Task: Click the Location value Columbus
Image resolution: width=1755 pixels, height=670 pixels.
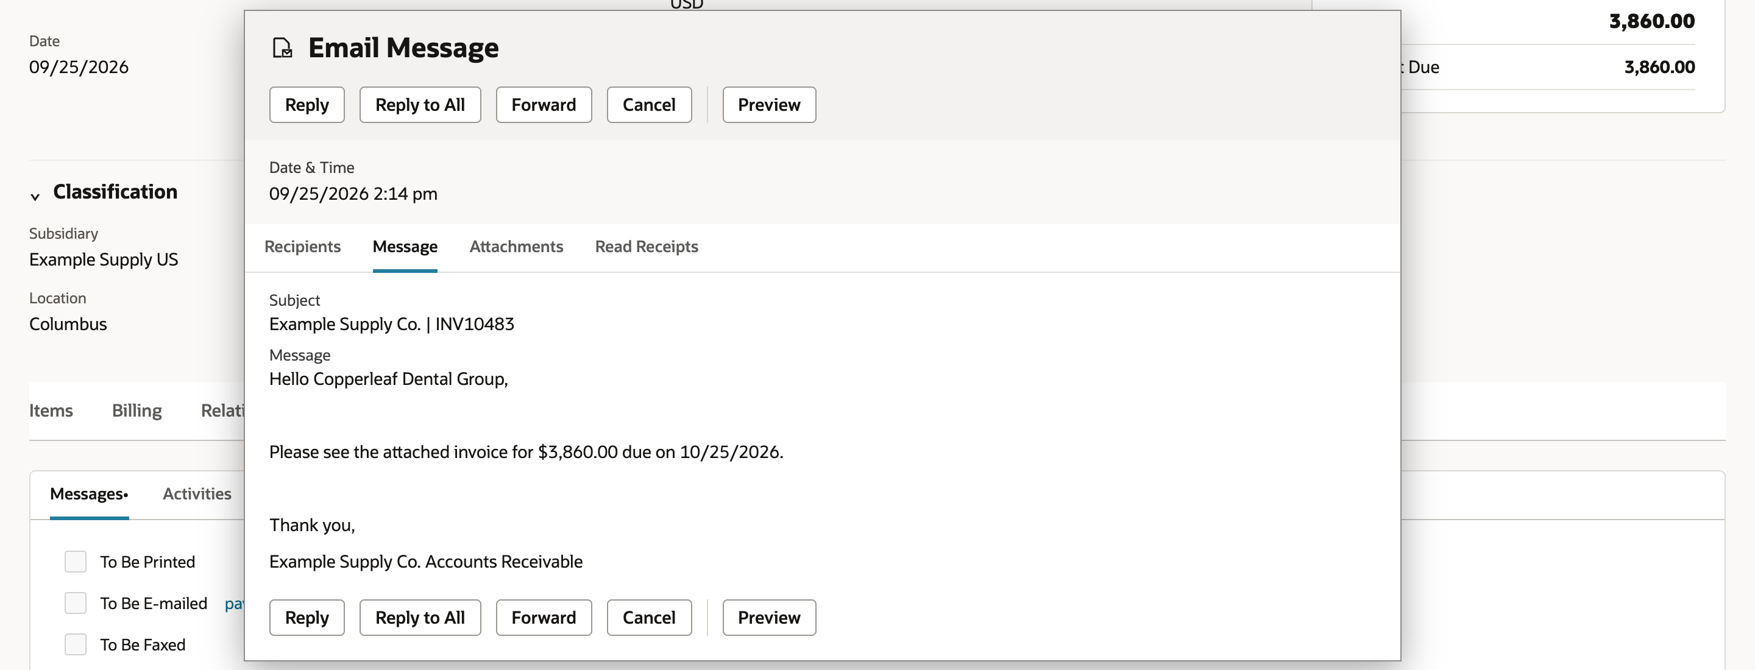Action: pyautogui.click(x=68, y=324)
